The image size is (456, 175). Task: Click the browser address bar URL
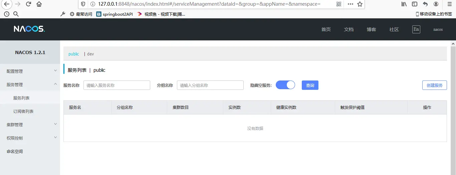click(209, 4)
